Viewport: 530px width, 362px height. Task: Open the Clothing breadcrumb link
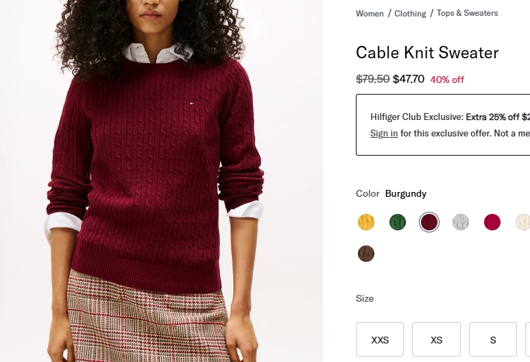(410, 14)
